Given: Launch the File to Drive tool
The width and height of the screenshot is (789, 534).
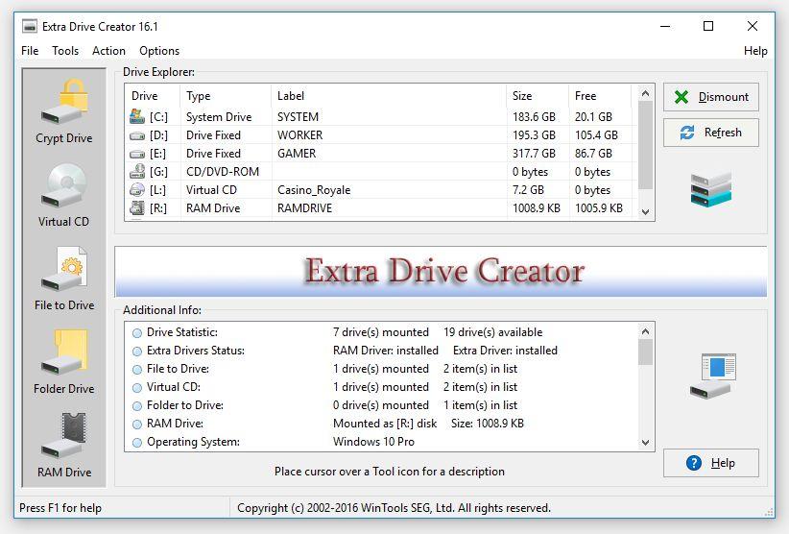Looking at the screenshot, I should pos(64,279).
